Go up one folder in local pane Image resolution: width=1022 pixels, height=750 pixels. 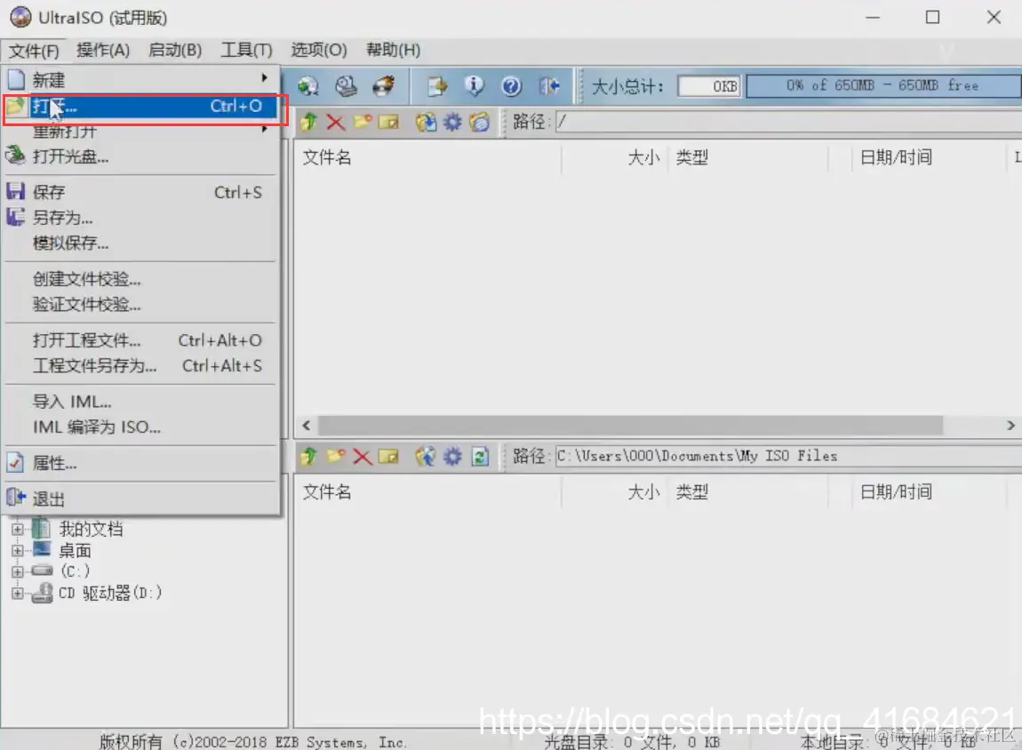309,456
